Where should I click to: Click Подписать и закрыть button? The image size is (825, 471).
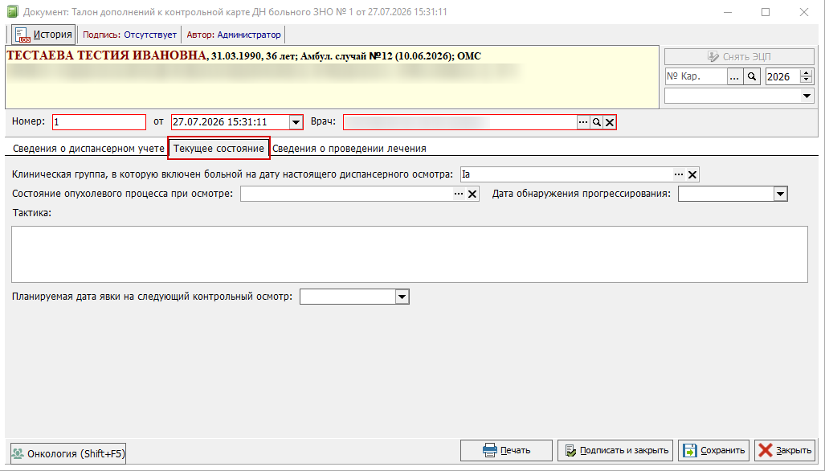pyautogui.click(x=615, y=450)
